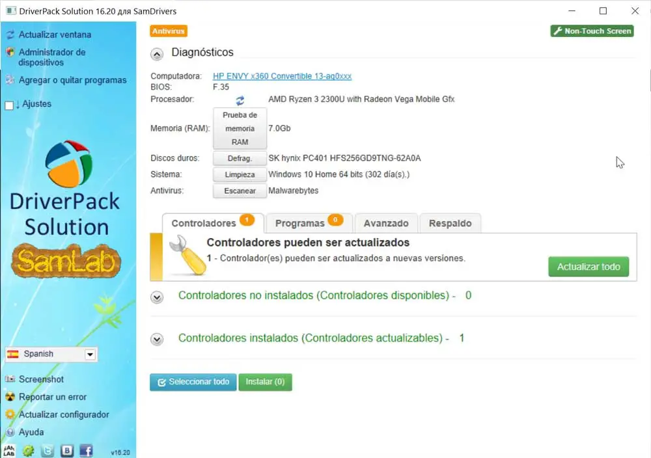Click the SamLab wooden logo
The image size is (651, 458).
(66, 261)
